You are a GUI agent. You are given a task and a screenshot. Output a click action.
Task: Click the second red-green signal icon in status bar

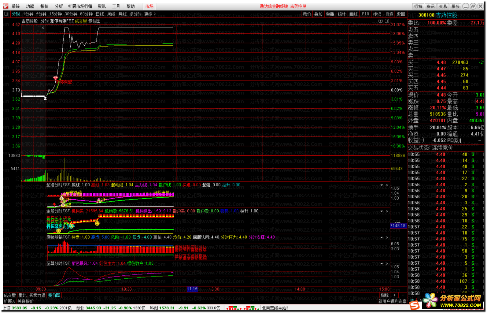tap(252, 308)
